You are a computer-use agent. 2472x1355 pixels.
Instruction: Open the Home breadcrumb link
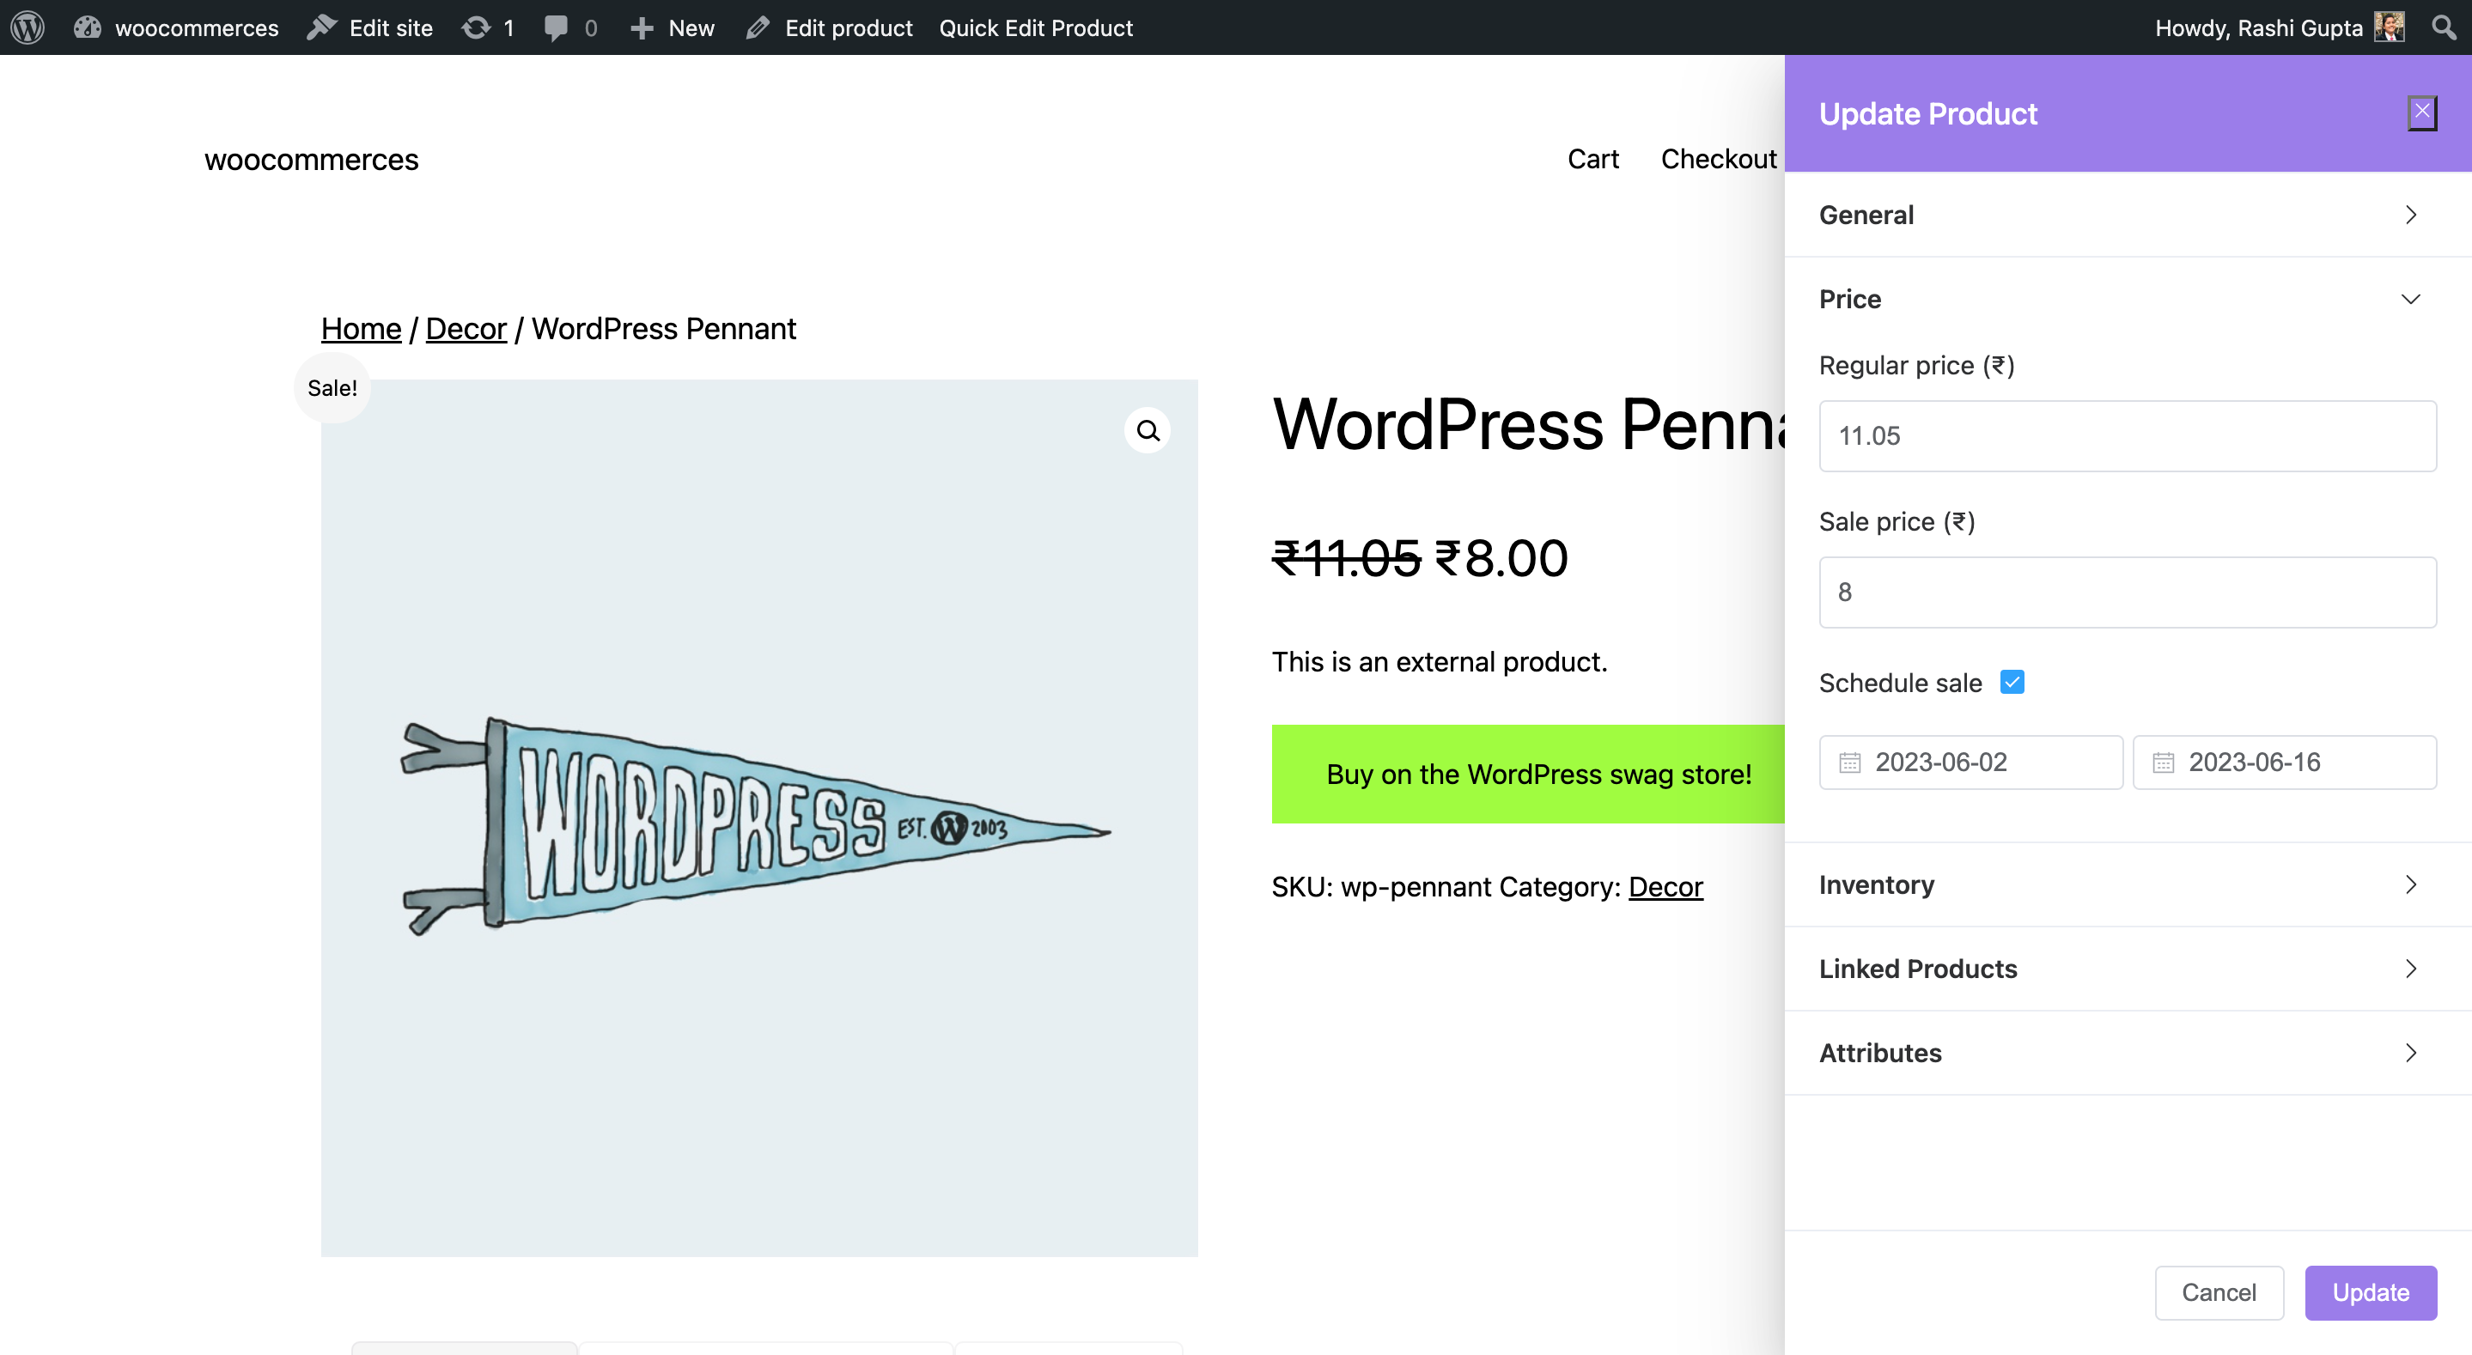tap(361, 329)
